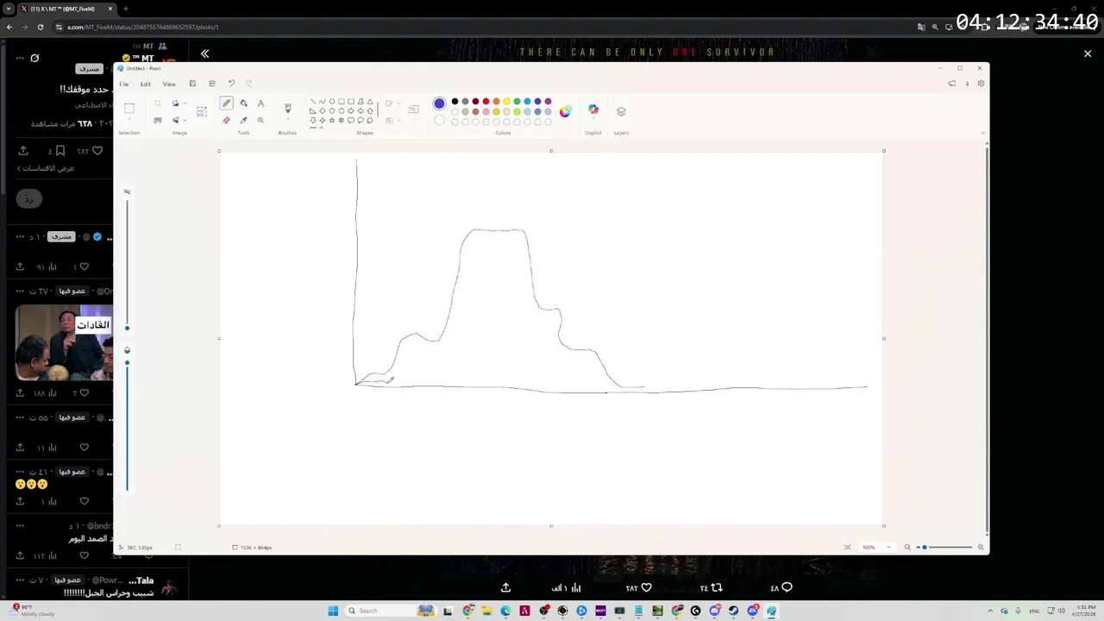Select the oval shape
Viewport: 1104px width, 621px height.
pyautogui.click(x=332, y=102)
